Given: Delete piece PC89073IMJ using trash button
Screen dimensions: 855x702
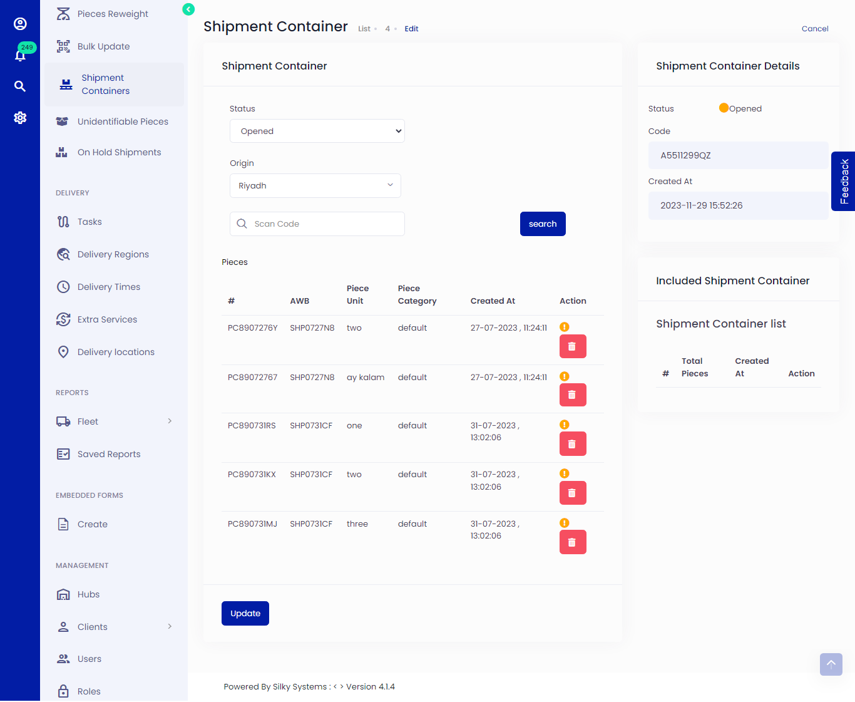Looking at the screenshot, I should (x=572, y=542).
